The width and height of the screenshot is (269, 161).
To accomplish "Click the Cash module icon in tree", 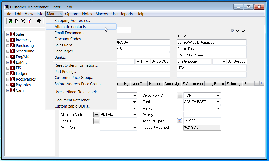I will 12,90.
